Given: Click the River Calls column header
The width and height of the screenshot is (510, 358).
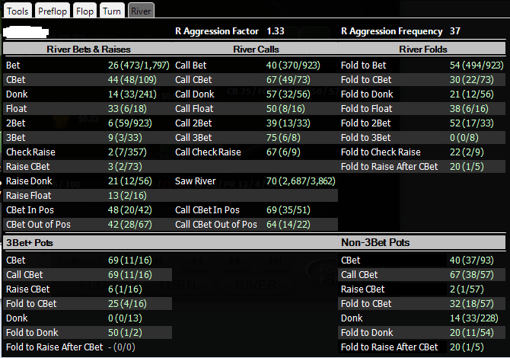Looking at the screenshot, I should pos(256,50).
